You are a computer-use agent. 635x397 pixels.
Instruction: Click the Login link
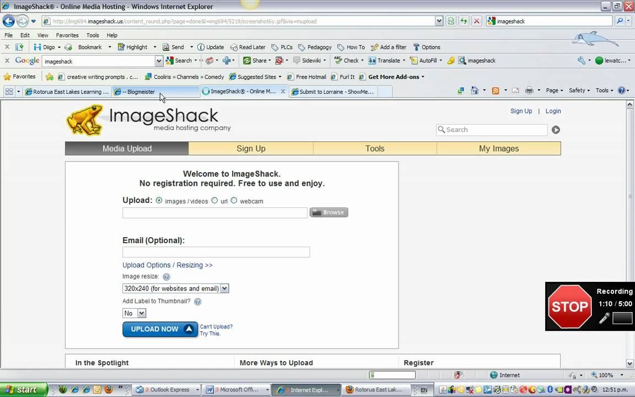553,111
